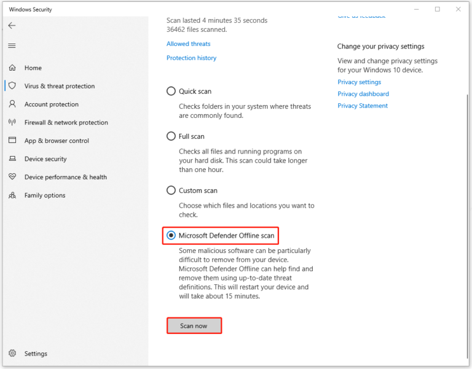Open Family options section
Image resolution: width=472 pixels, height=369 pixels.
(x=45, y=195)
